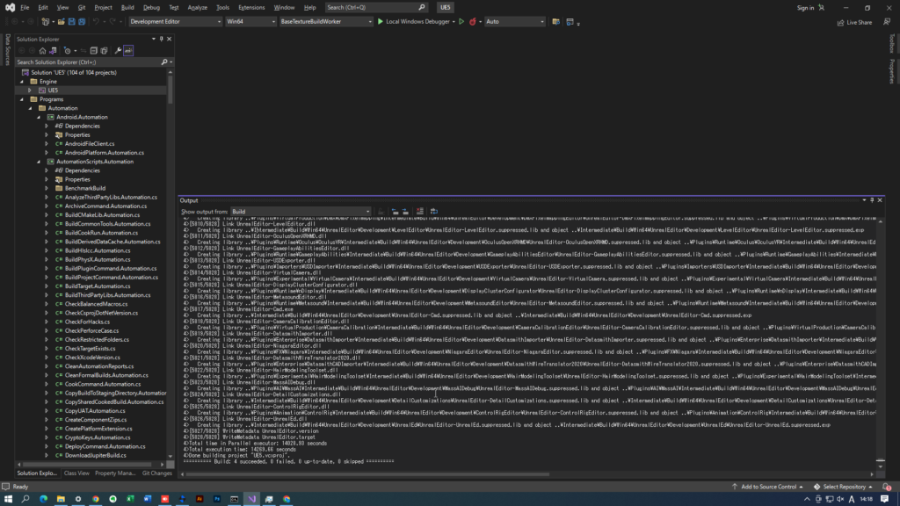Click the Output horizontal scrollbar thumb
This screenshot has width=900, height=506.
367,474
